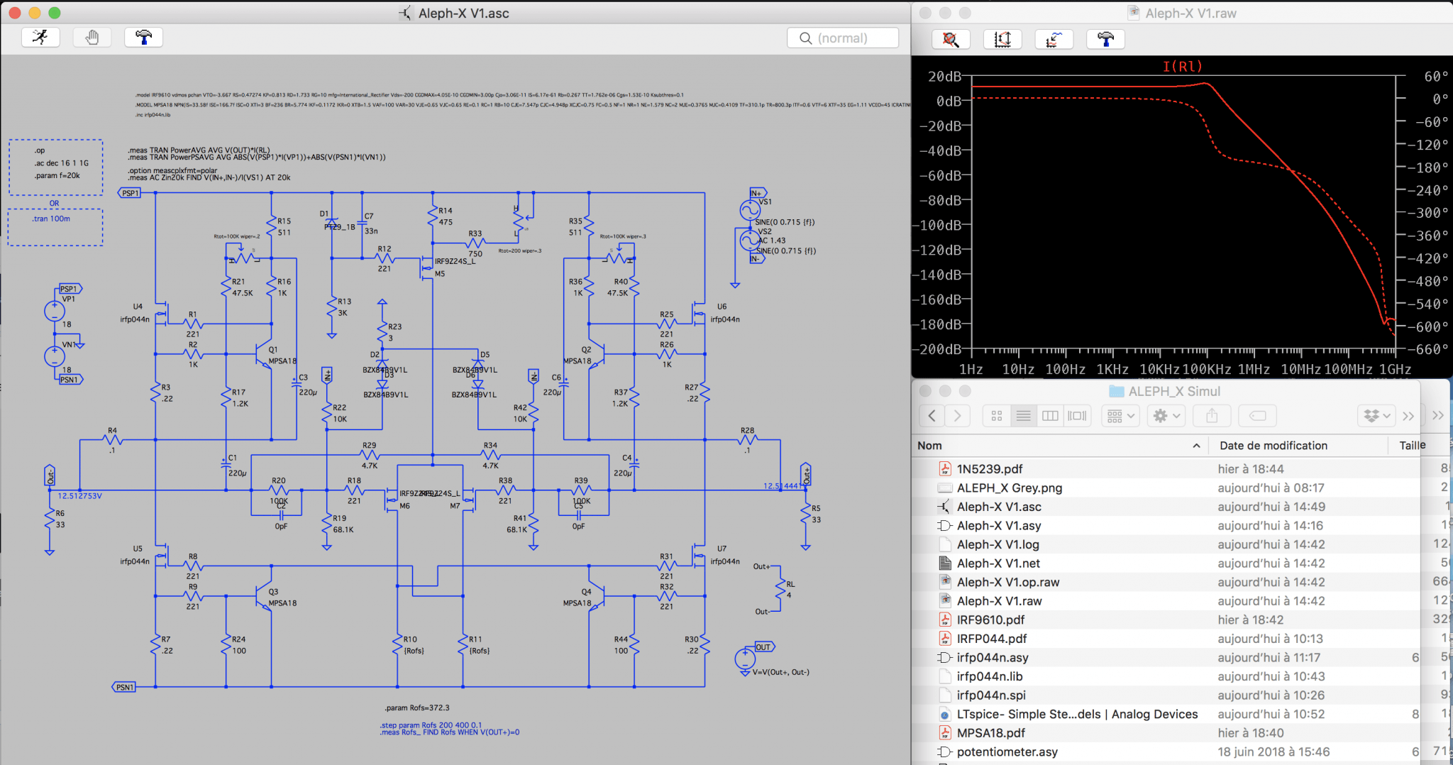This screenshot has height=765, width=1453.
Task: Autorange the Y axis in waveform window
Action: [x=1002, y=40]
